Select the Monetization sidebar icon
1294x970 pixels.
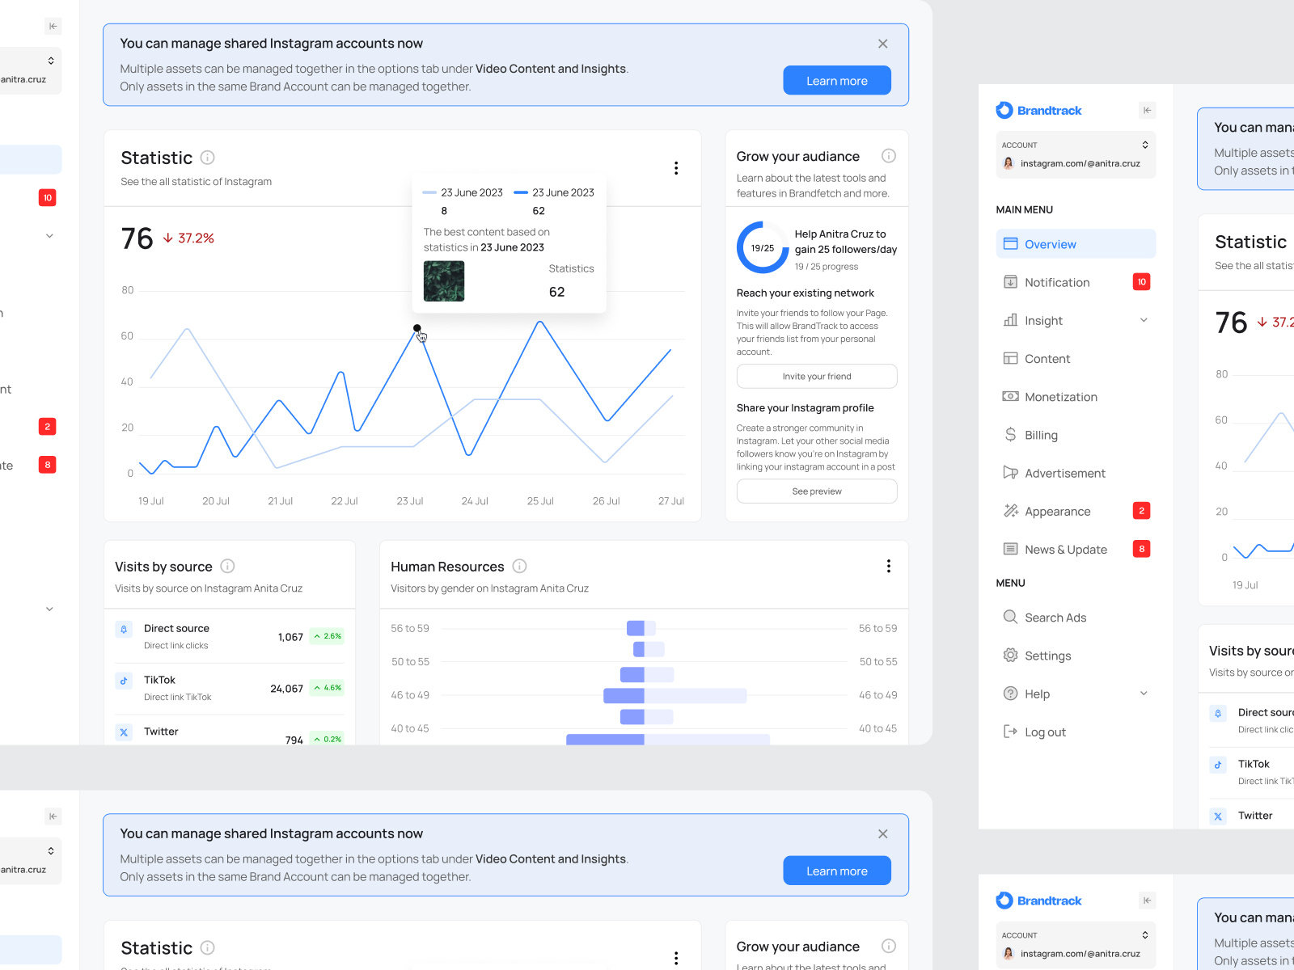pyautogui.click(x=1010, y=396)
